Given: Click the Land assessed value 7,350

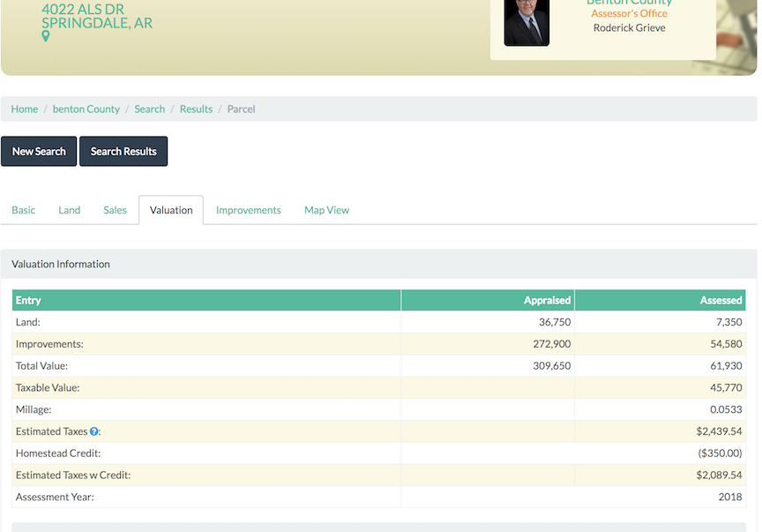Looking at the screenshot, I should coord(729,322).
